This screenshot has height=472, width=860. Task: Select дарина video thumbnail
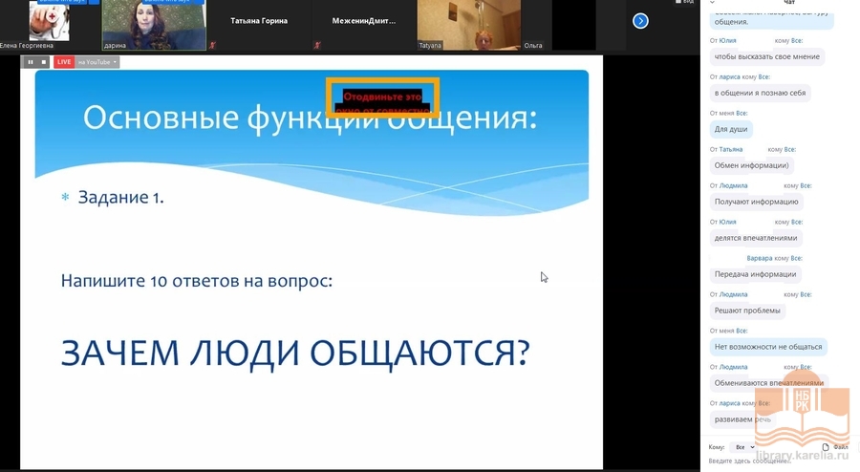tap(154, 25)
